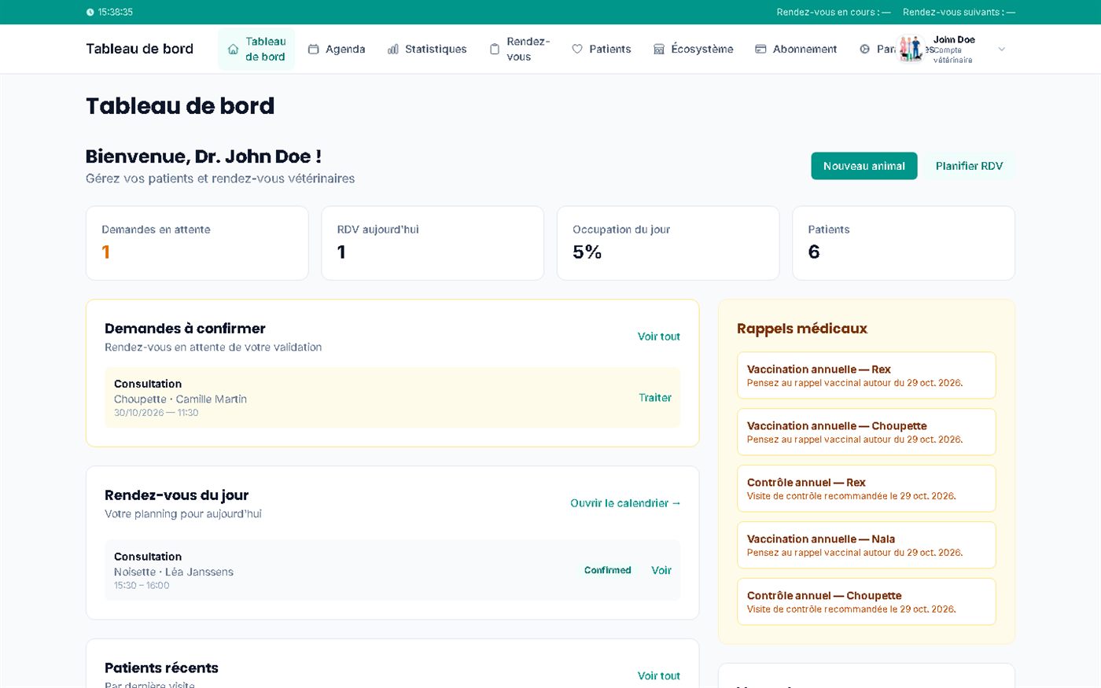
Task: Click the Patients heart icon
Action: (x=576, y=49)
